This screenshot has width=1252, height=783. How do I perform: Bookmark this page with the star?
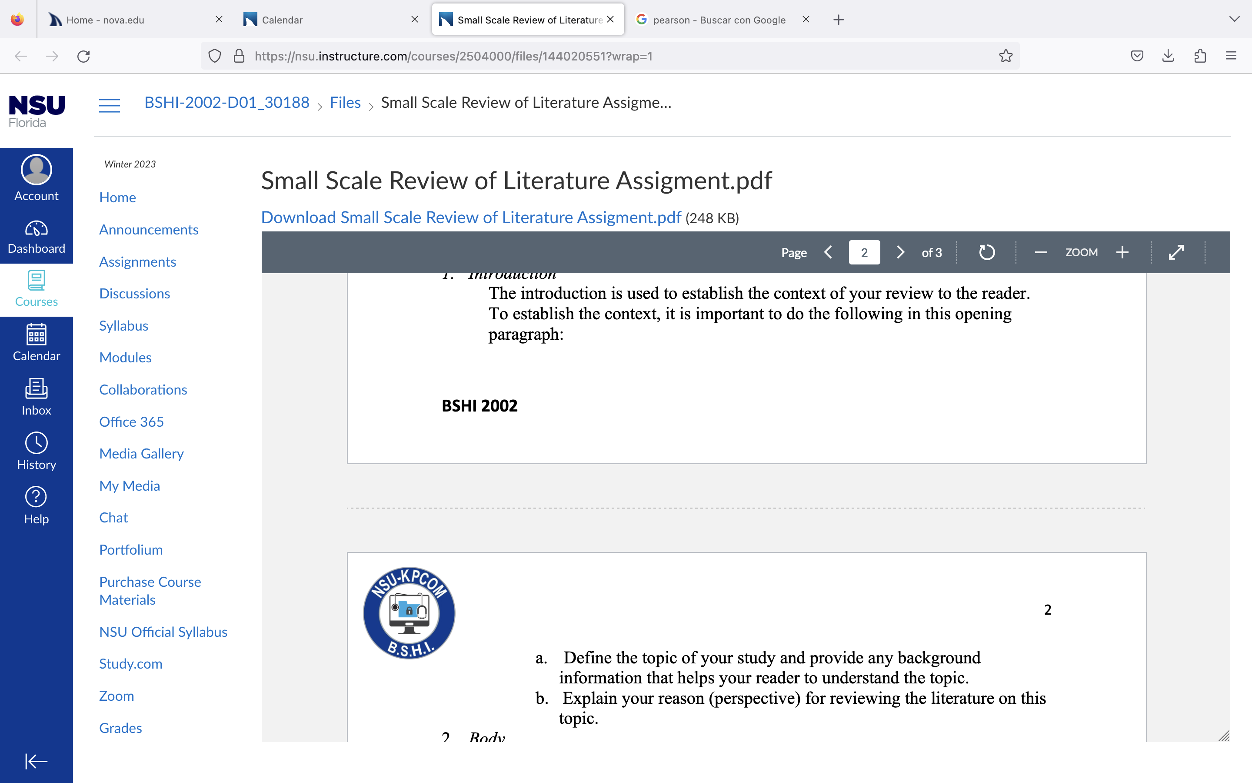[x=1006, y=56]
